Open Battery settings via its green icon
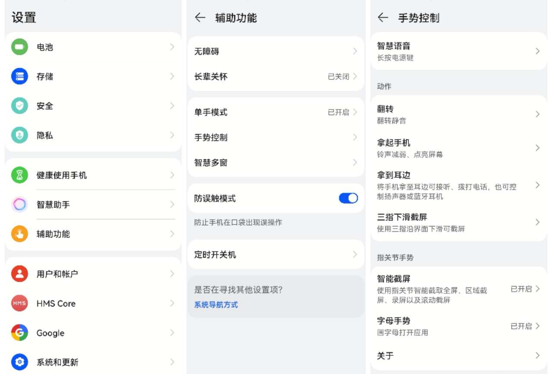 [x=19, y=47]
